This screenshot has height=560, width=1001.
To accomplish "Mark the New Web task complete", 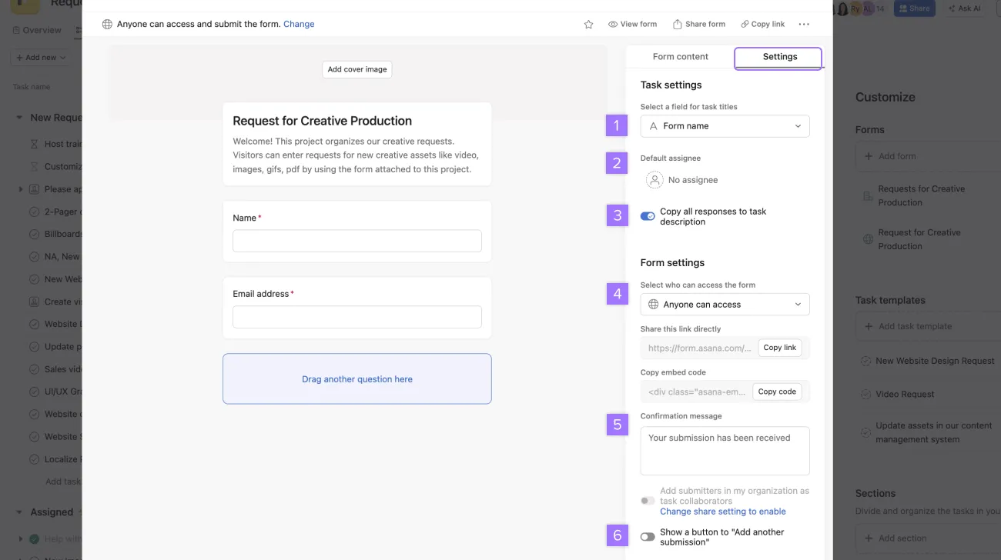I will 34,279.
